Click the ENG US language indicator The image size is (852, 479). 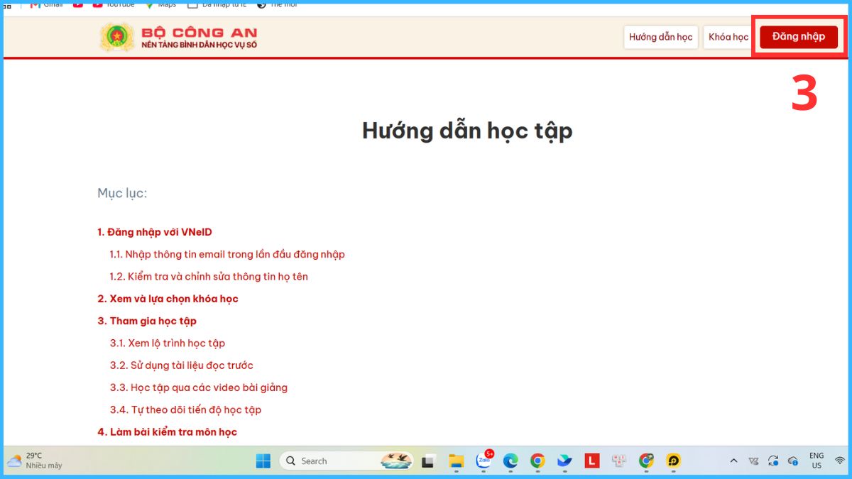816,461
